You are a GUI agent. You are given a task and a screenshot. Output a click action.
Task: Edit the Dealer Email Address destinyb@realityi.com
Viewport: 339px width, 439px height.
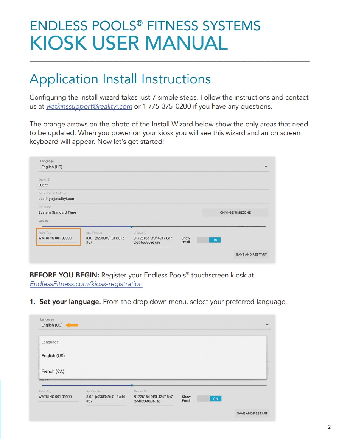click(154, 199)
